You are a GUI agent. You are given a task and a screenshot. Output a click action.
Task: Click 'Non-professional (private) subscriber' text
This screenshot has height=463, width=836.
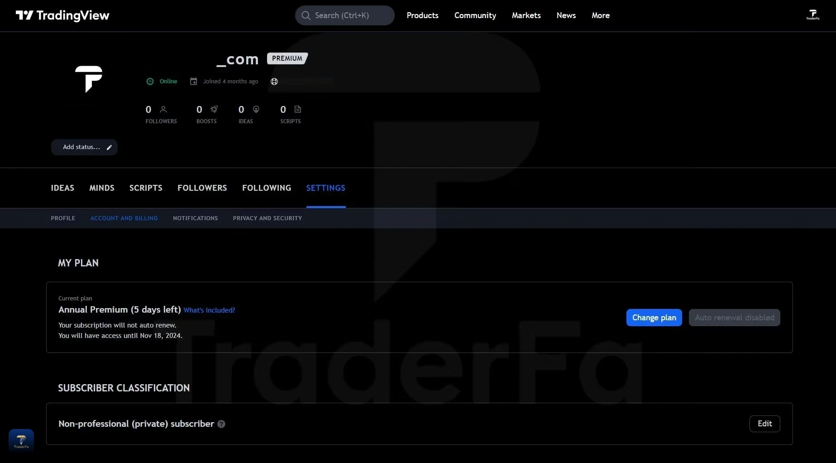(x=136, y=424)
